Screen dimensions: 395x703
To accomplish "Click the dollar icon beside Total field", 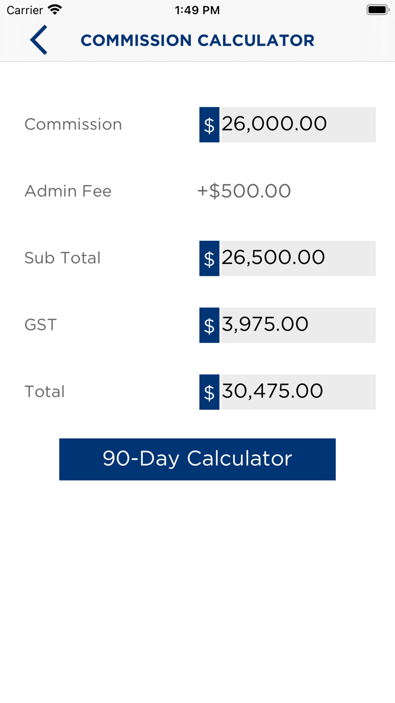I will coord(209,392).
